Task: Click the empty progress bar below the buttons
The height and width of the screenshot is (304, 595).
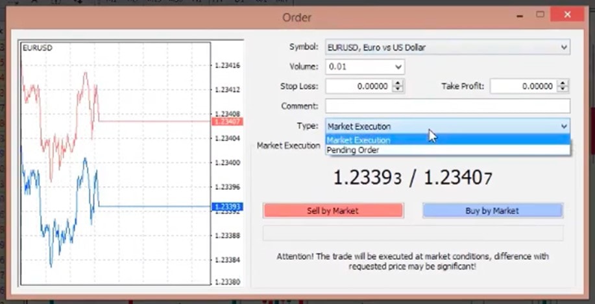Action: (x=413, y=233)
